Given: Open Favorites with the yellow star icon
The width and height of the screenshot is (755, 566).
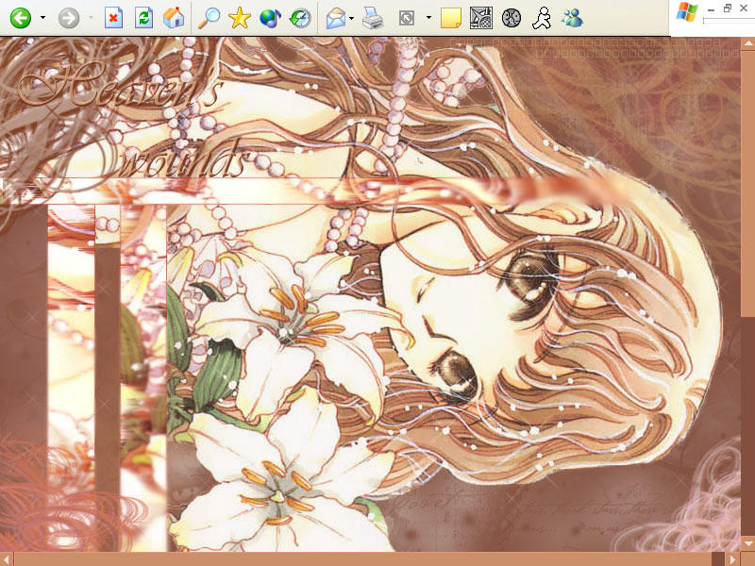Looking at the screenshot, I should point(240,18).
